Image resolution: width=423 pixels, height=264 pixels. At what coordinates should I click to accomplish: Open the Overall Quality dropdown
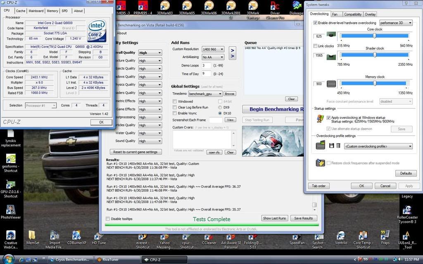click(150, 53)
